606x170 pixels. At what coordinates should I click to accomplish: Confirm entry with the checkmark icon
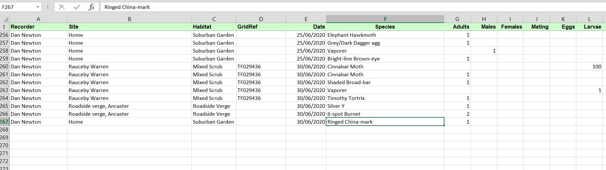pyautogui.click(x=77, y=7)
